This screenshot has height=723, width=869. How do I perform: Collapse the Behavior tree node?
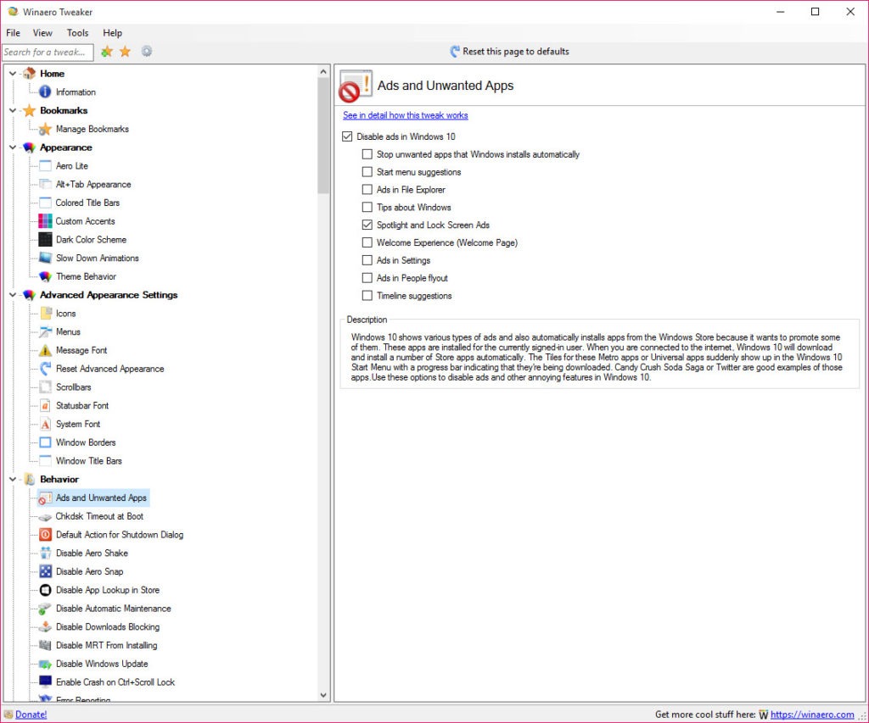[x=12, y=480]
